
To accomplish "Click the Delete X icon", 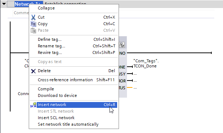I will click(x=33, y=71).
